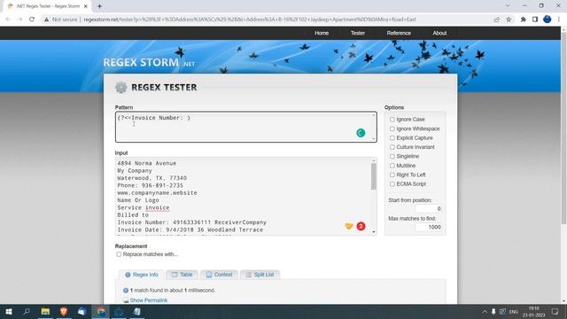Click the Max matches to find field
The image size is (567, 319).
(429, 227)
